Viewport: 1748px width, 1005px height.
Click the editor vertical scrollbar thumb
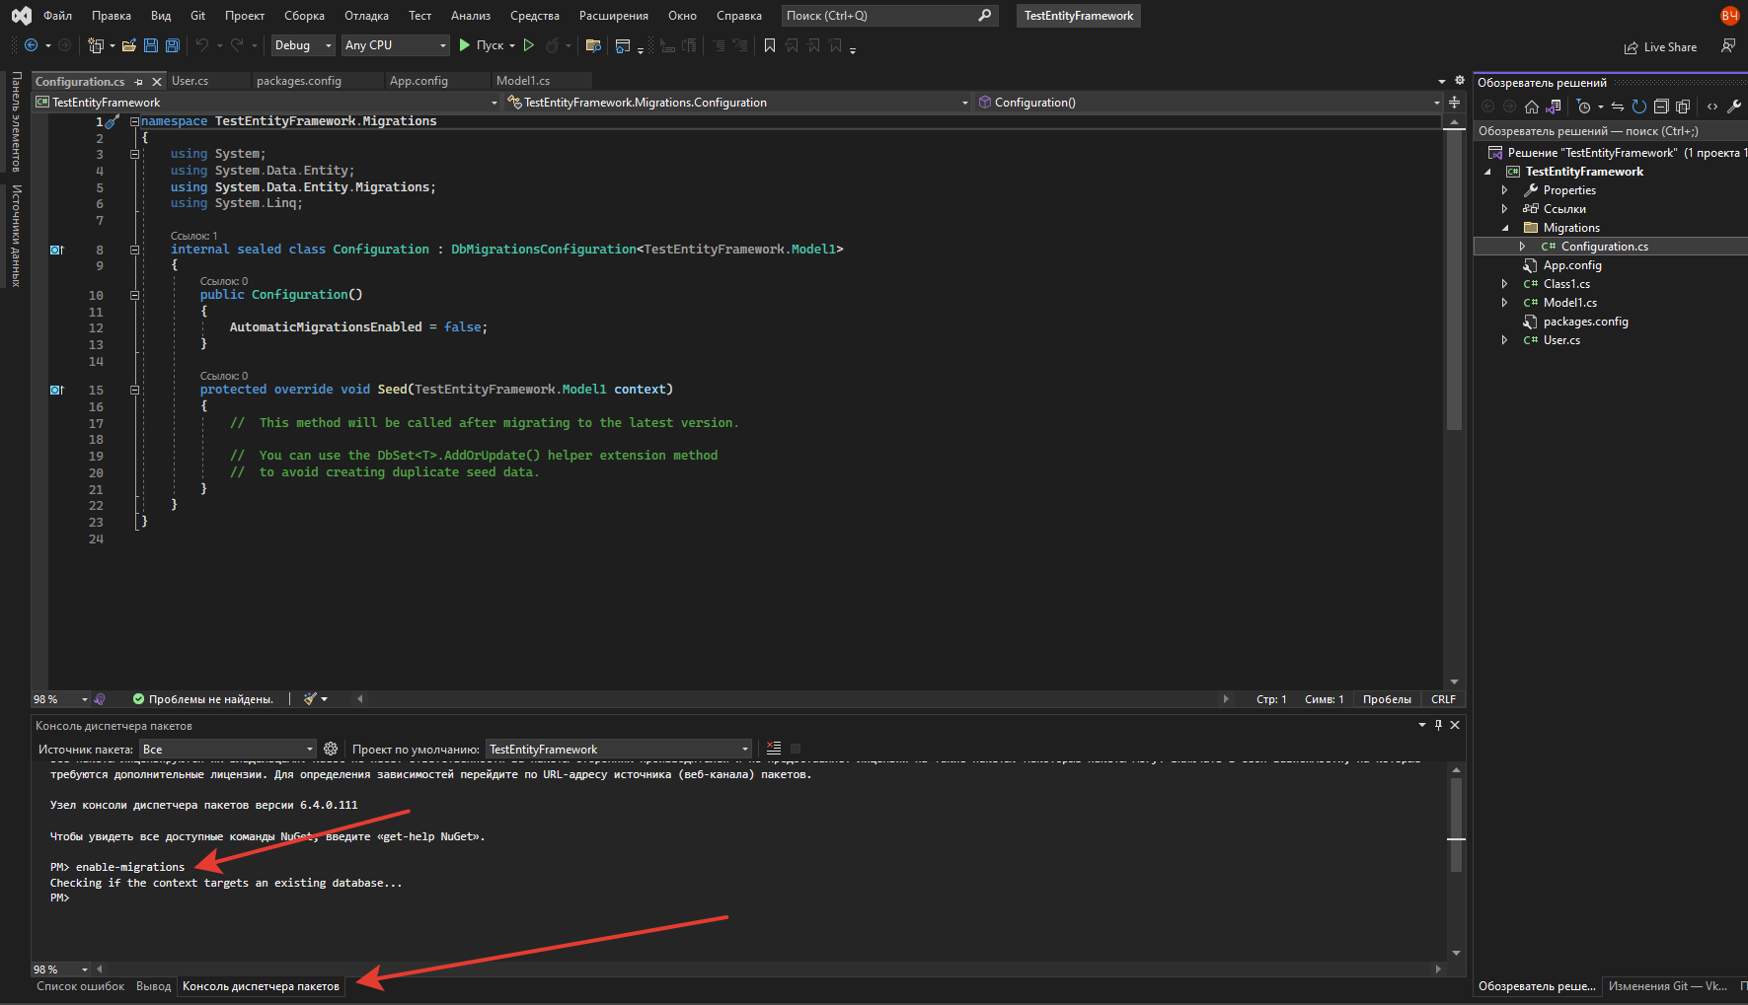click(1454, 281)
